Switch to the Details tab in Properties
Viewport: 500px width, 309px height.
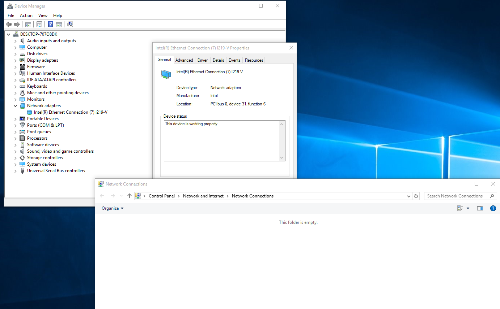[218, 60]
